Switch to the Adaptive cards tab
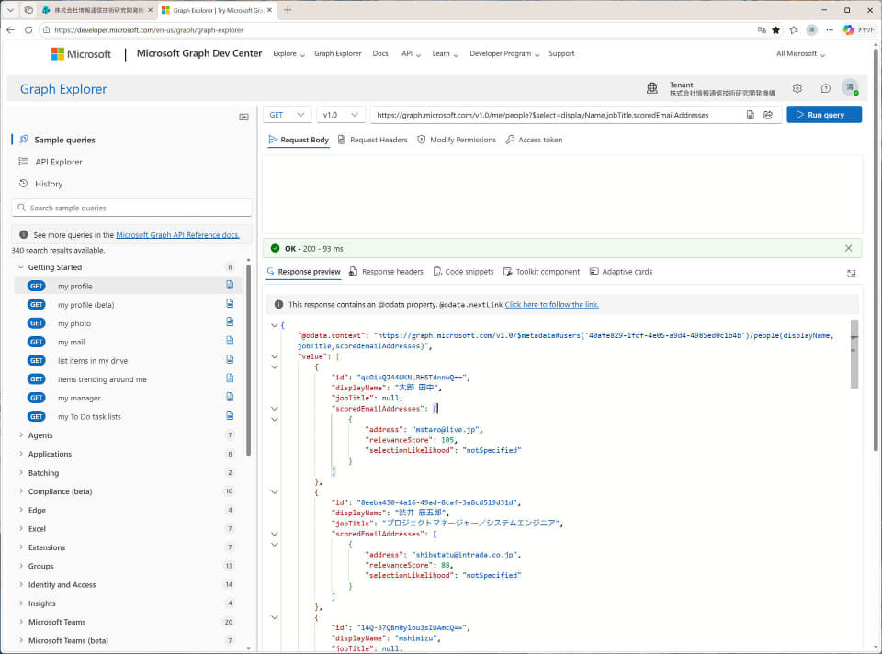Screen dimensions: 882x654 click(621, 272)
